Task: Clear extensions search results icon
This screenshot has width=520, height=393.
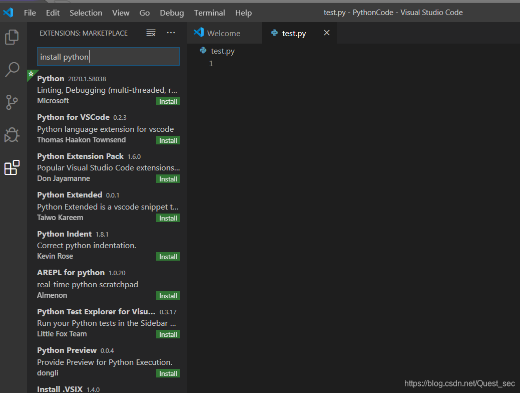Action: [151, 33]
